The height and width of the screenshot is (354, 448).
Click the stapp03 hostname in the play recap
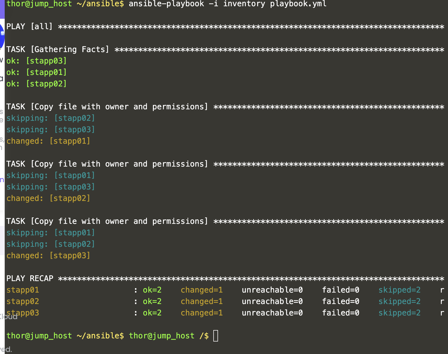pos(23,313)
